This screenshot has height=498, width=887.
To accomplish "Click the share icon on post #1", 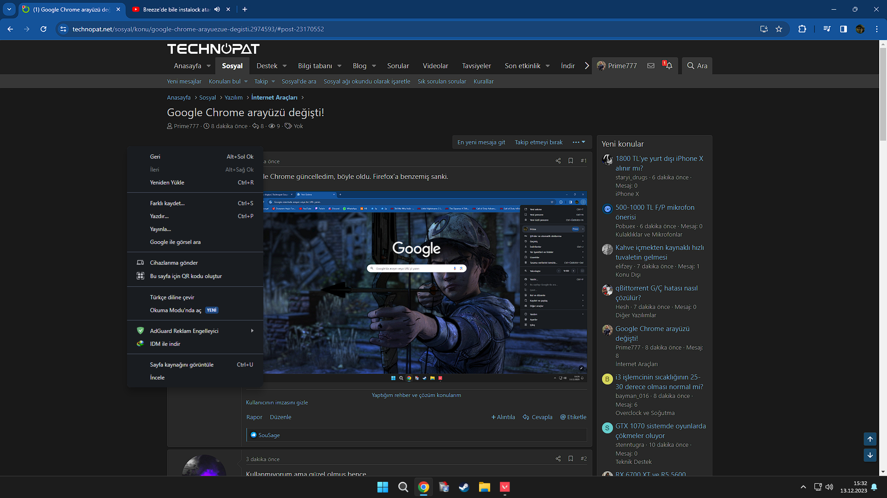I will click(558, 161).
